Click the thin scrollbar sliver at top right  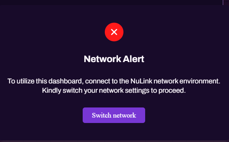pyautogui.click(x=223, y=2)
